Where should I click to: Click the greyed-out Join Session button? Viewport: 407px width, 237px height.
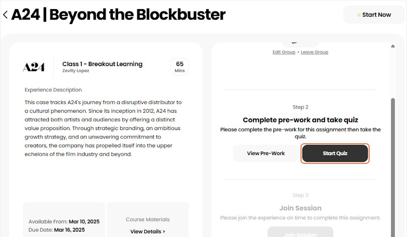click(301, 232)
